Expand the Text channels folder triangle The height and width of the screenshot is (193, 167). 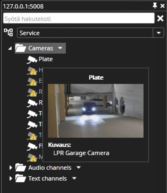coord(11,178)
